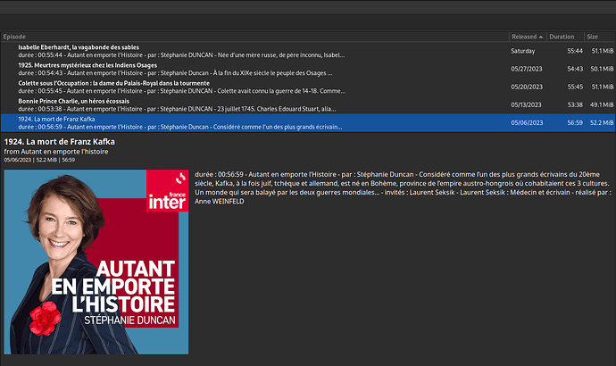The width and height of the screenshot is (616, 366).
Task: Sort episodes by the Released column header
Action: 522,37
